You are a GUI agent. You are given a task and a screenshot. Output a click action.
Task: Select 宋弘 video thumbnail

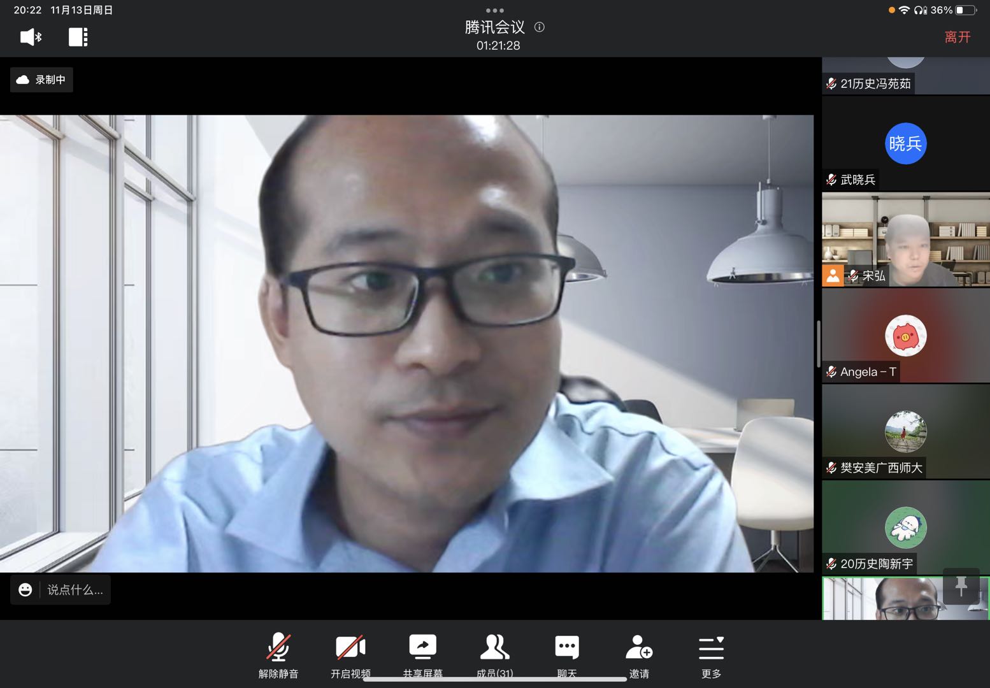coord(905,240)
